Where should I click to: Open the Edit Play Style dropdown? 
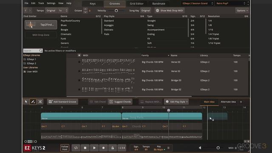(176, 102)
